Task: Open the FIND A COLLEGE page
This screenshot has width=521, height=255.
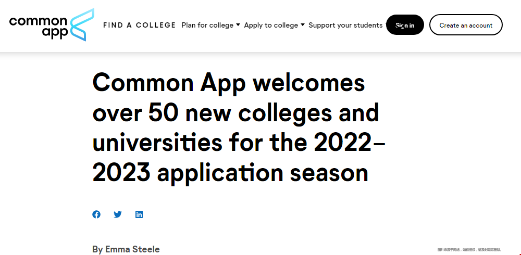Action: pyautogui.click(x=139, y=25)
